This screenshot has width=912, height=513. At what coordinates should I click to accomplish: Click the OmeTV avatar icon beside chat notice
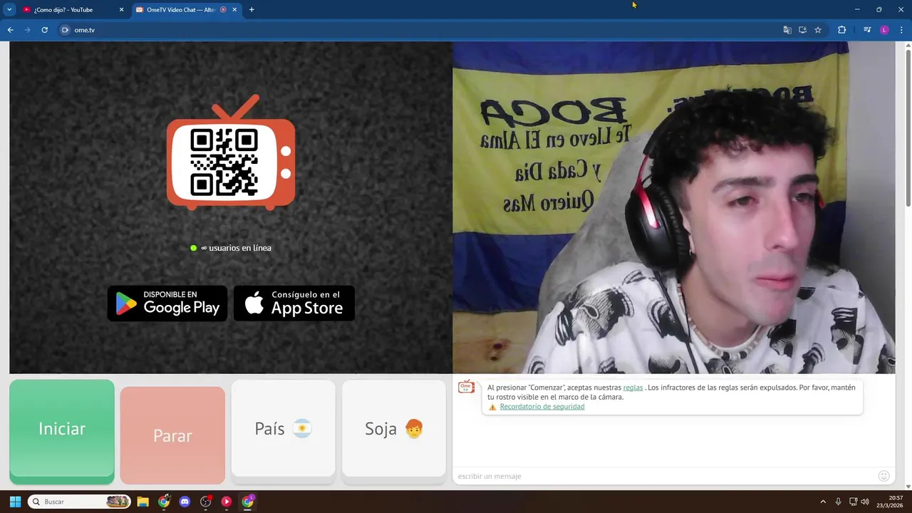[466, 387]
